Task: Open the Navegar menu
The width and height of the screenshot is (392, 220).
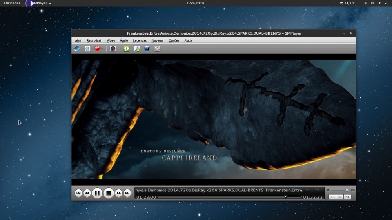Action: (158, 40)
